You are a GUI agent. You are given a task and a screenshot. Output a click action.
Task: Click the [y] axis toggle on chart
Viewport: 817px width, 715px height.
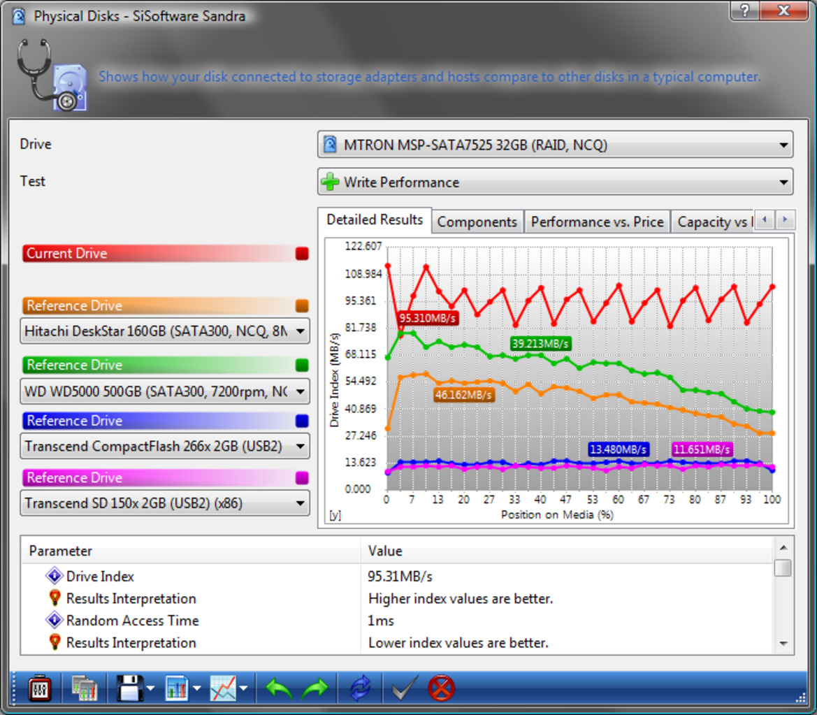pyautogui.click(x=335, y=515)
